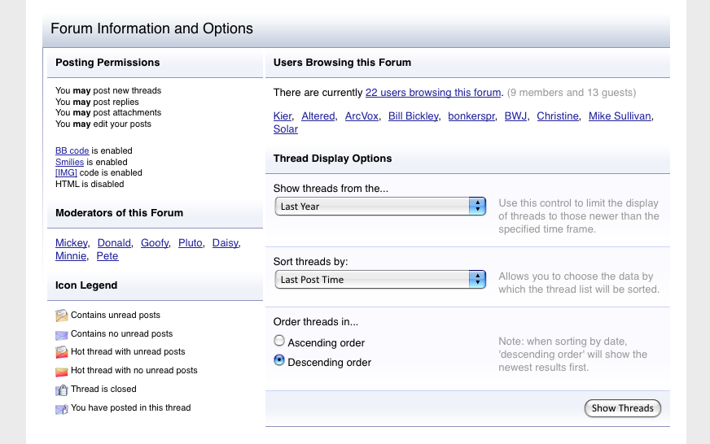Viewport: 710px width, 444px height.
Task: Click the '(9 members and 13 guests)' text
Action: coord(572,92)
